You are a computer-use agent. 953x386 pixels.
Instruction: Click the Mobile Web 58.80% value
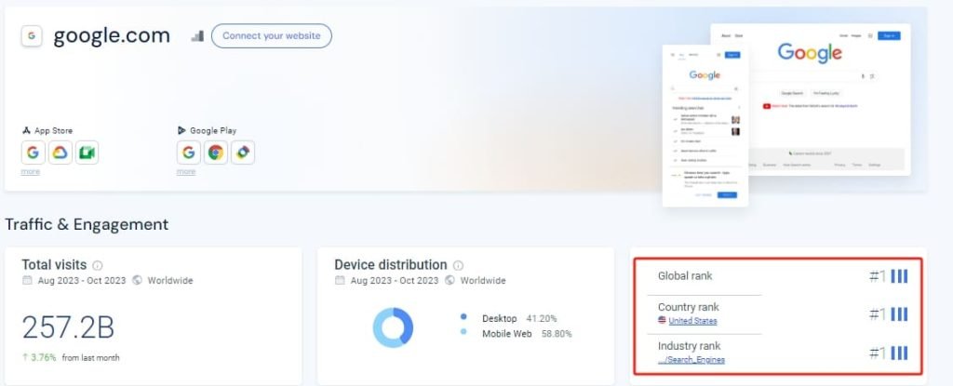[557, 334]
